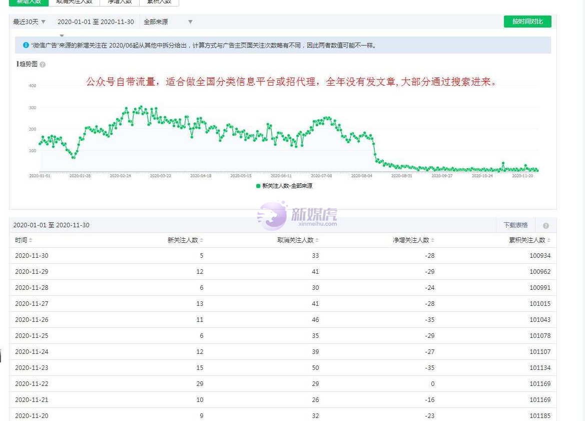
Task: Click table header date range text
Action: (x=51, y=225)
